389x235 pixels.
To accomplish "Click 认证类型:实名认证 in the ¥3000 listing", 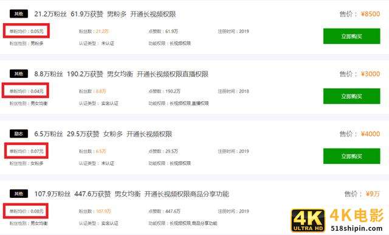I will coord(98,103).
